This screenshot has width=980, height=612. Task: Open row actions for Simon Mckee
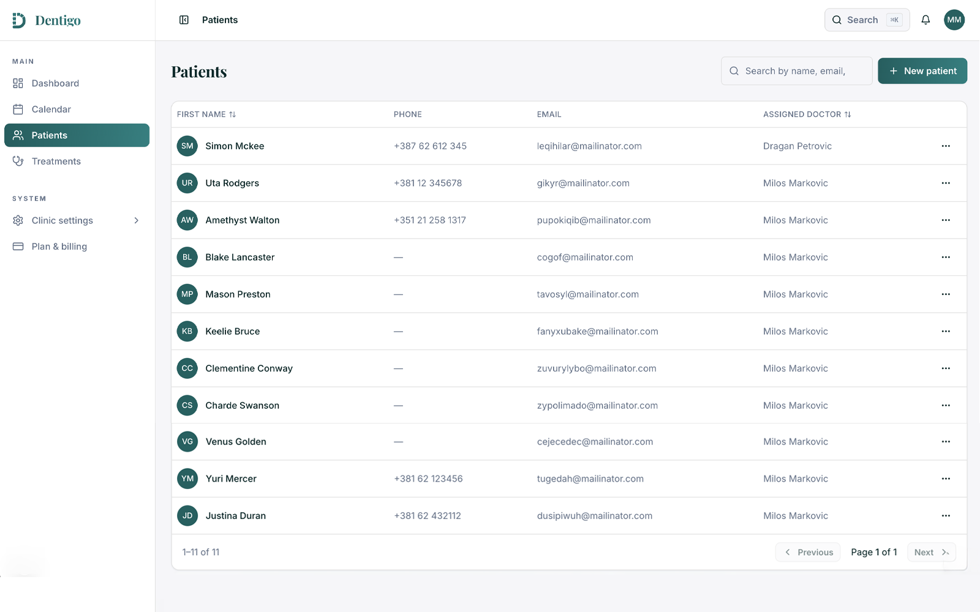(946, 146)
